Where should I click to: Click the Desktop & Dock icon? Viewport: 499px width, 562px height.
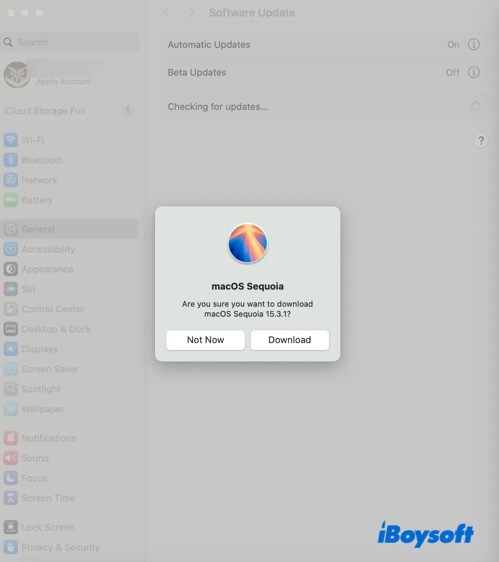tap(11, 329)
